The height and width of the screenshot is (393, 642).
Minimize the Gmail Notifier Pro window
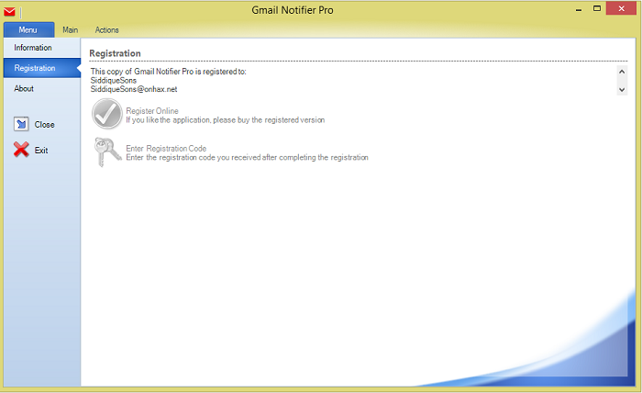click(x=579, y=9)
